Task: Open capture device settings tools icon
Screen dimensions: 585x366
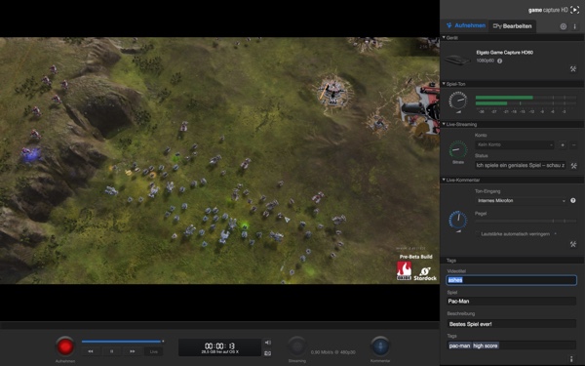Action: click(573, 69)
